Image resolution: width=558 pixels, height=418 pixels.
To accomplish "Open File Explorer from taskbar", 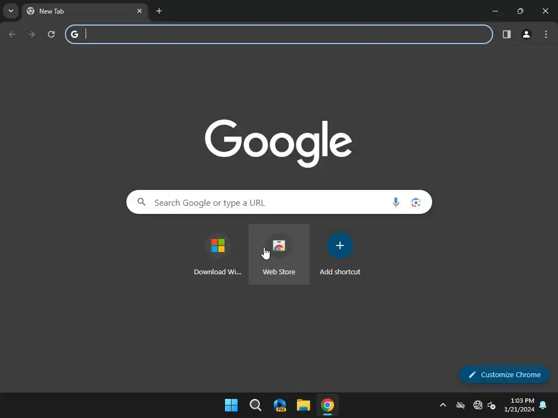I will [304, 405].
